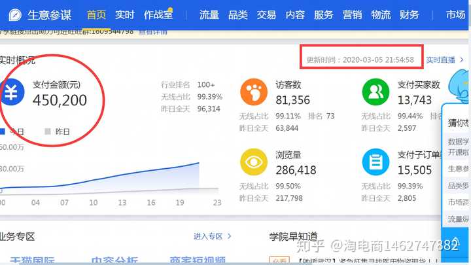Click the 昨日全天 217,798 pageviews value
471x265 pixels.
click(289, 198)
